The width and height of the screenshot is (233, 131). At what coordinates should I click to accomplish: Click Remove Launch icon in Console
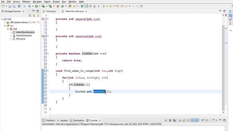pyautogui.click(x=170, y=120)
